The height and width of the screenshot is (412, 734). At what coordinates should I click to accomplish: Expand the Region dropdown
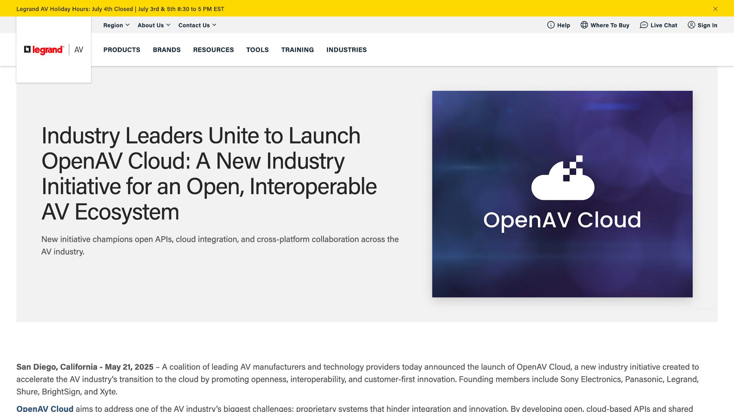(116, 25)
